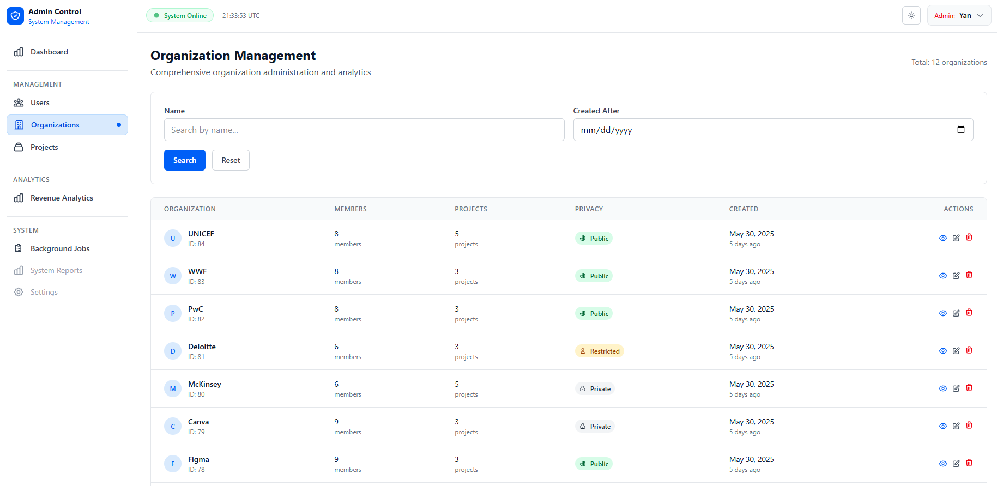Open Revenue Analytics from the sidebar
This screenshot has height=486, width=997.
[62, 198]
